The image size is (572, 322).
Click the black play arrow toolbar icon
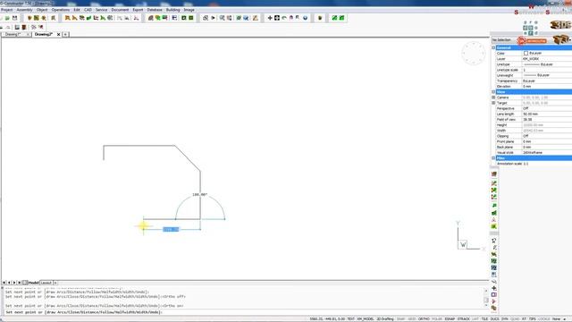(213, 18)
